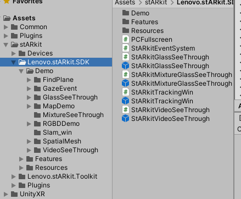The width and height of the screenshot is (241, 199).
Task: Go to stARkit in breadcrumb path
Action: pyautogui.click(x=156, y=3)
